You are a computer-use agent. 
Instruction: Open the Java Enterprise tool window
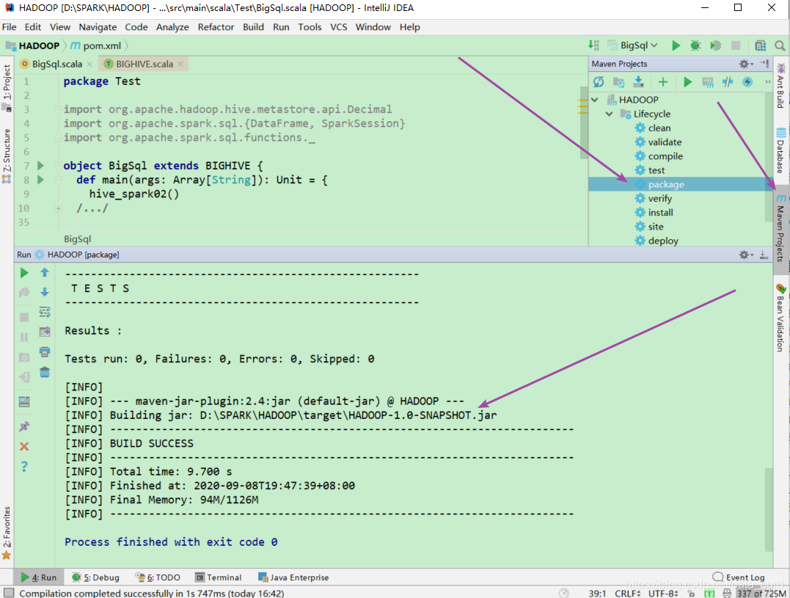293,577
